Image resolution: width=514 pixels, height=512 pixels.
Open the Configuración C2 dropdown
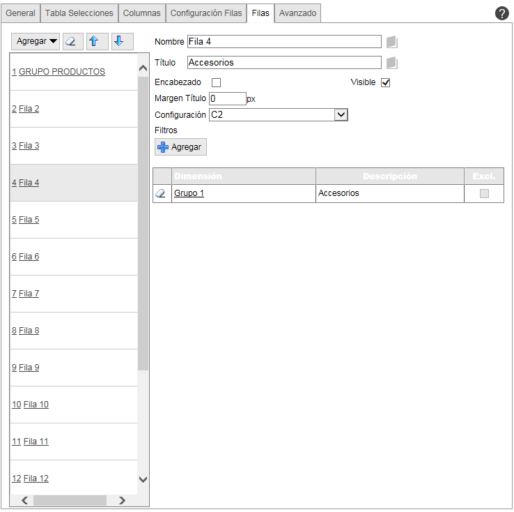tap(341, 115)
